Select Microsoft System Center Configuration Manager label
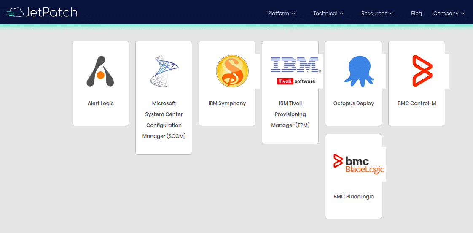The height and width of the screenshot is (233, 473). tap(164, 120)
